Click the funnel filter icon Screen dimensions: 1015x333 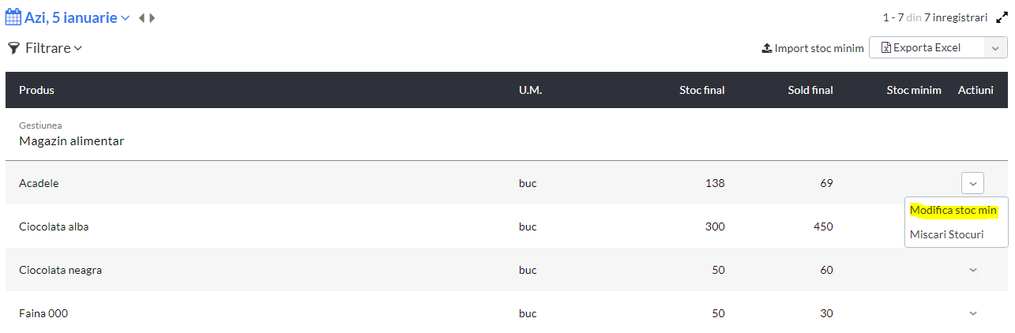pyautogui.click(x=13, y=48)
